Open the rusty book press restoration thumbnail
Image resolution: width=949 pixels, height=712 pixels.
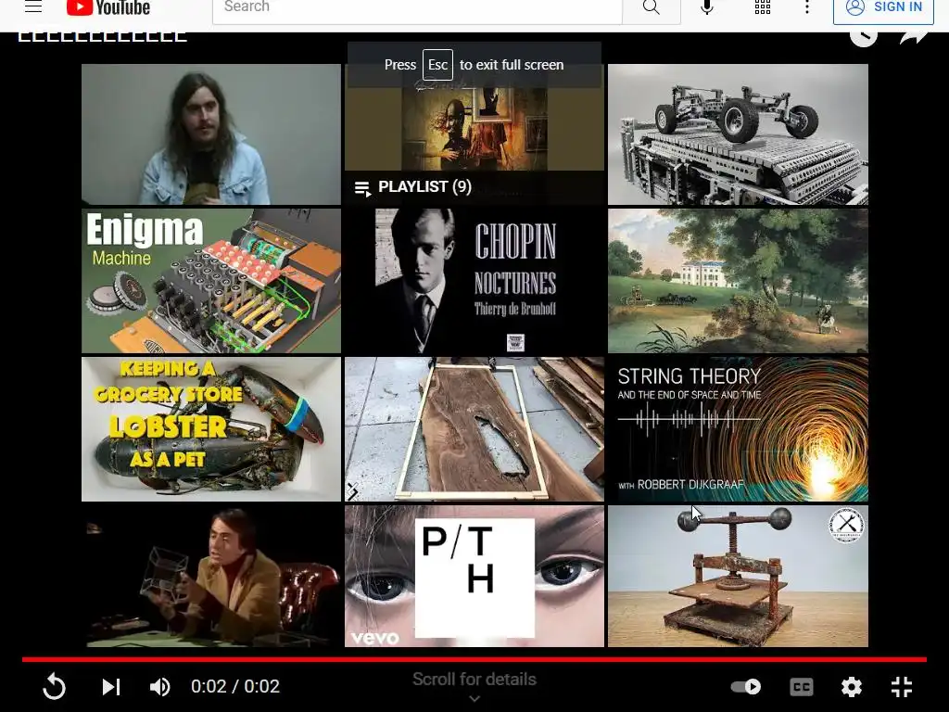coord(738,577)
